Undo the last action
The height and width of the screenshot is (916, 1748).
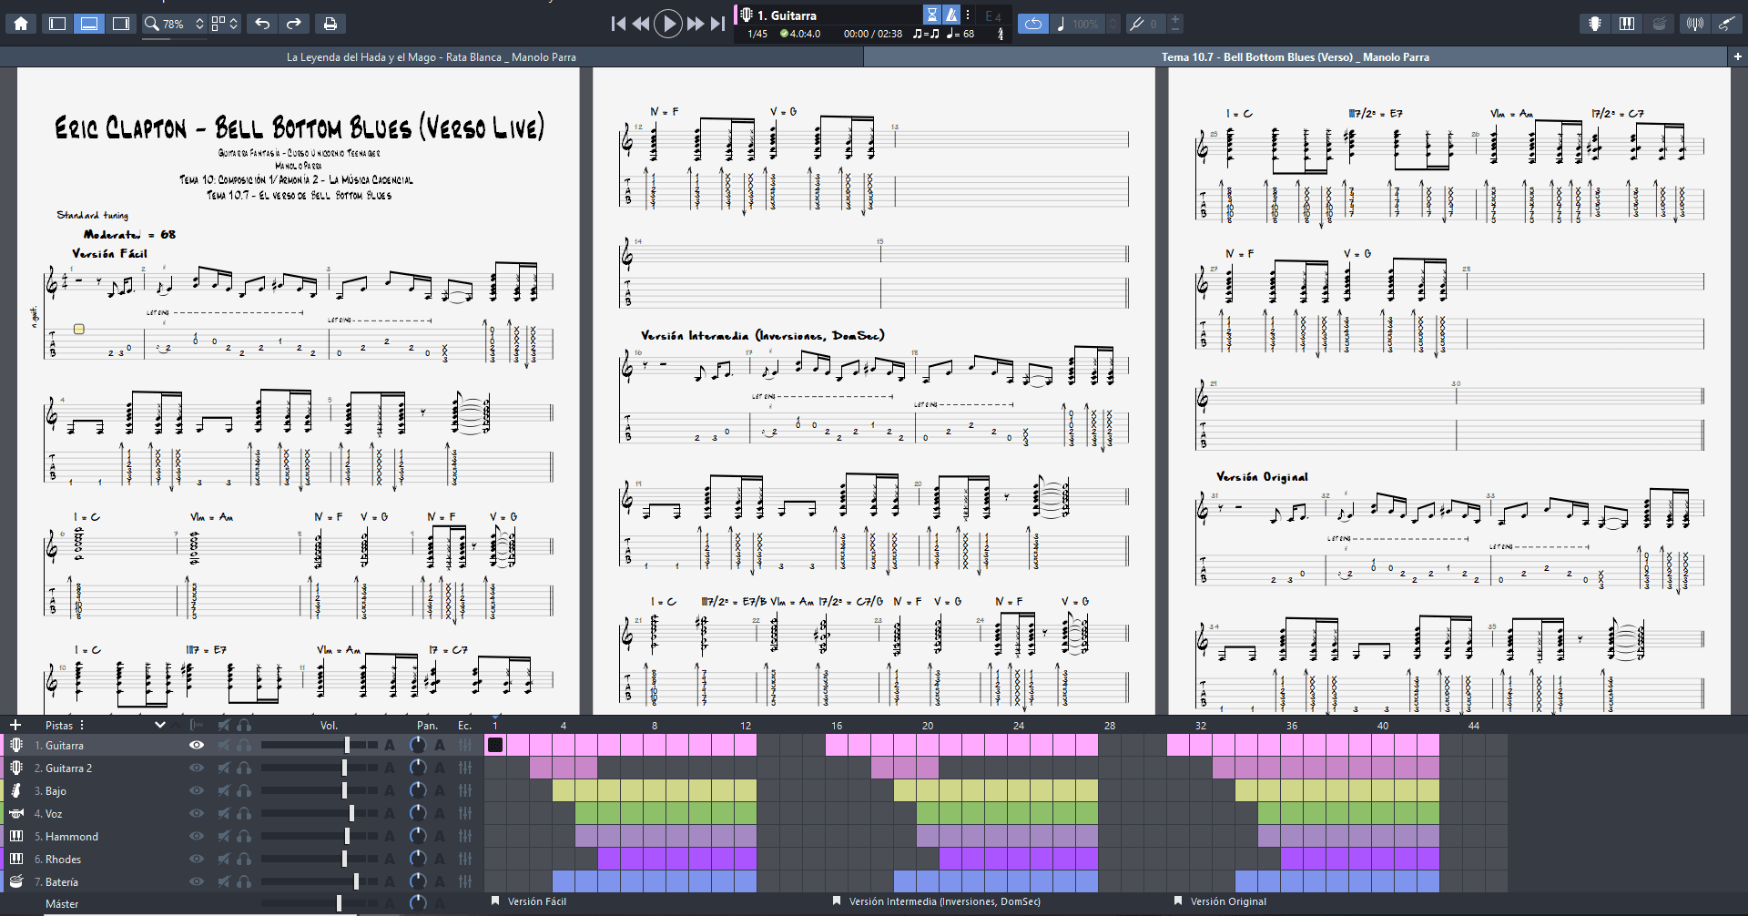pyautogui.click(x=262, y=24)
